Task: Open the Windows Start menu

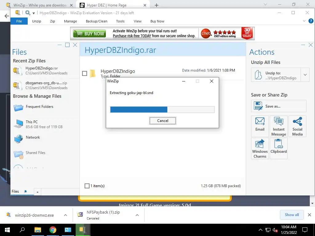Action: (x=7, y=230)
